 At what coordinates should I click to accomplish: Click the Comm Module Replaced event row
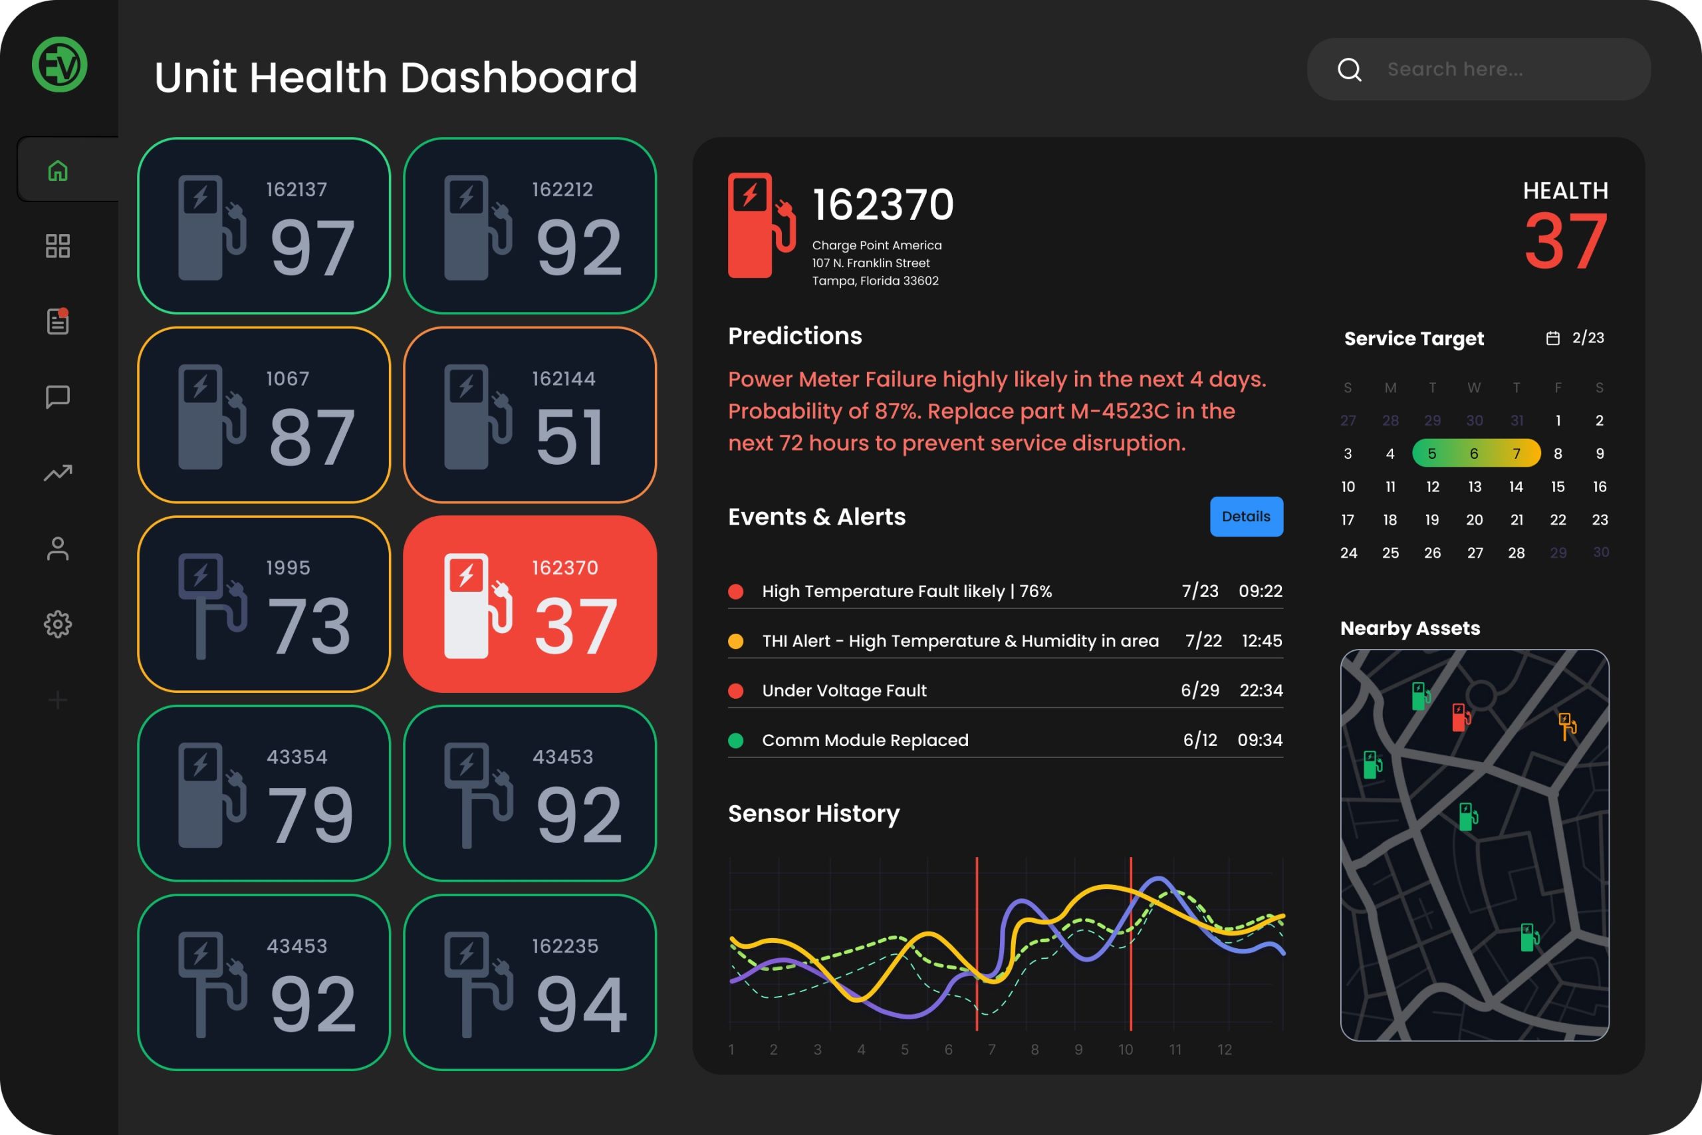point(1005,741)
